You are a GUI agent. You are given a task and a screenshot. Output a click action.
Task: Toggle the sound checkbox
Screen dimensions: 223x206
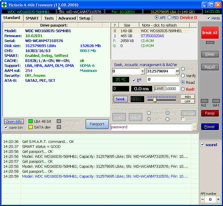pos(202,145)
